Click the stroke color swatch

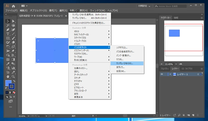(x=12, y=86)
